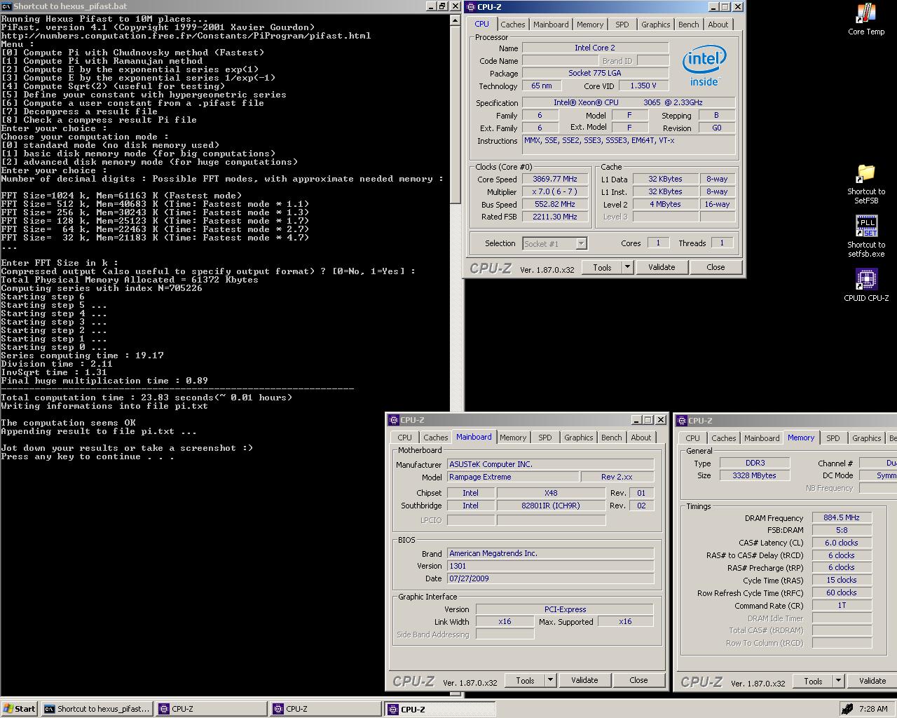This screenshot has height=718, width=897.
Task: Select SPD tab in Mainboard CPU-Z window
Action: [x=545, y=438]
